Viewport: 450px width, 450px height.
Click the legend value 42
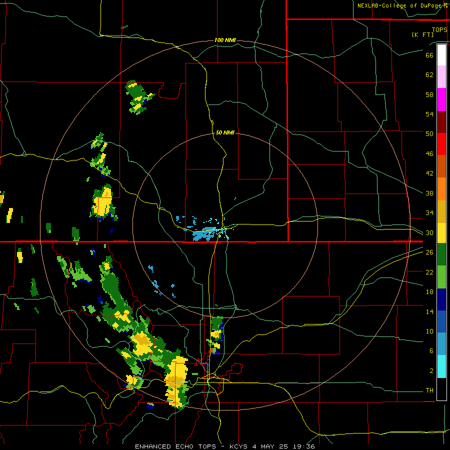(429, 173)
